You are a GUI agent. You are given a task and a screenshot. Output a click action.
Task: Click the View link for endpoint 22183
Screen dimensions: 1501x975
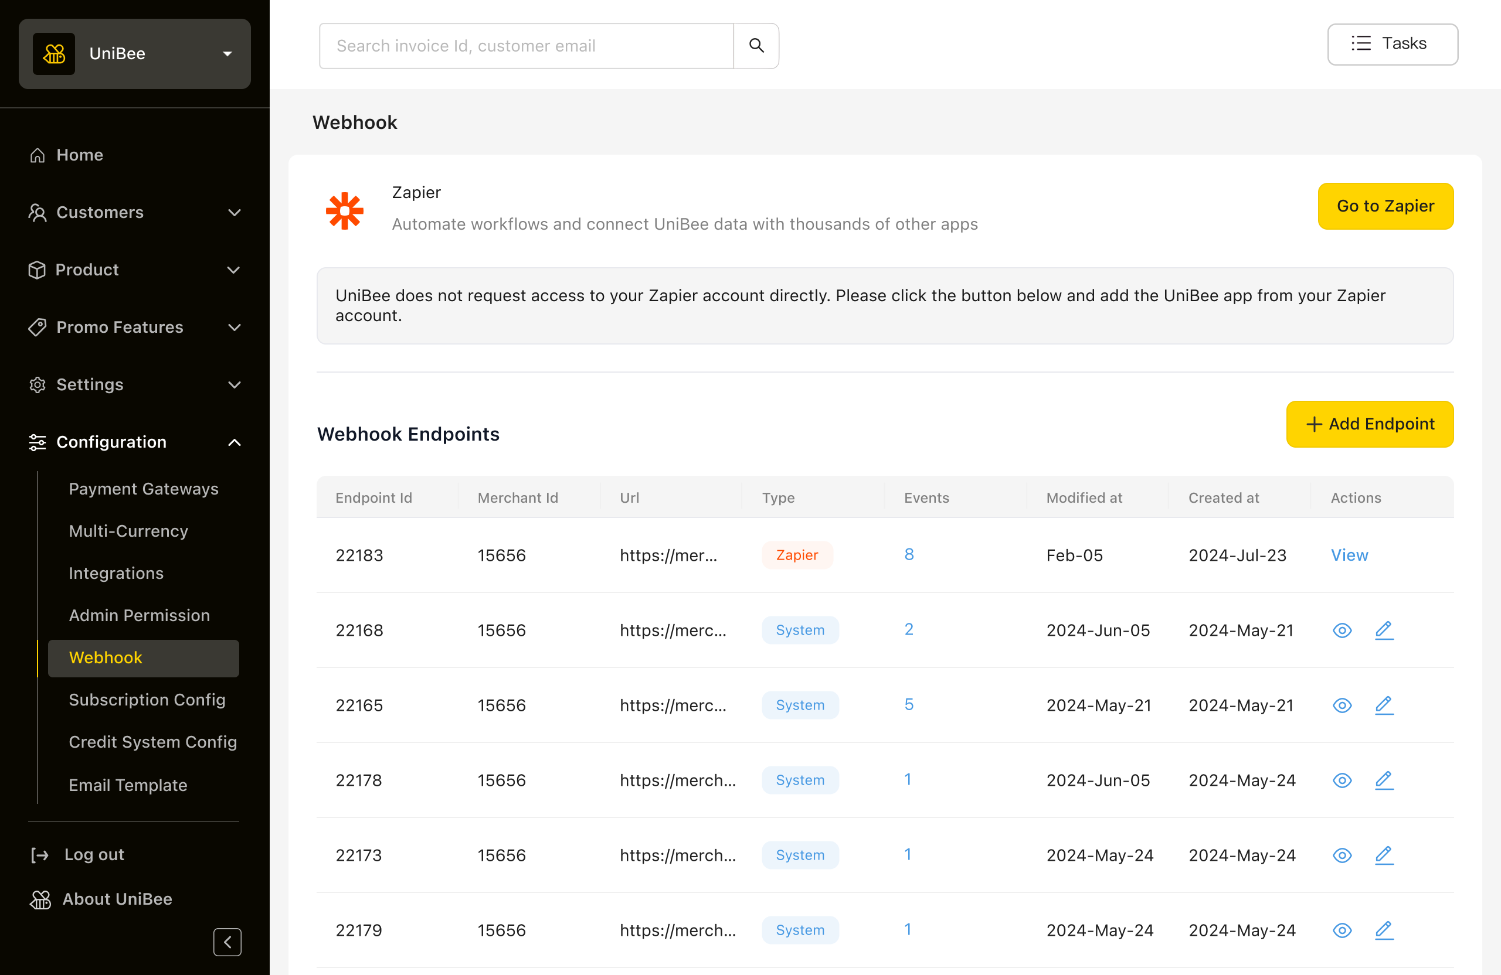click(x=1349, y=555)
